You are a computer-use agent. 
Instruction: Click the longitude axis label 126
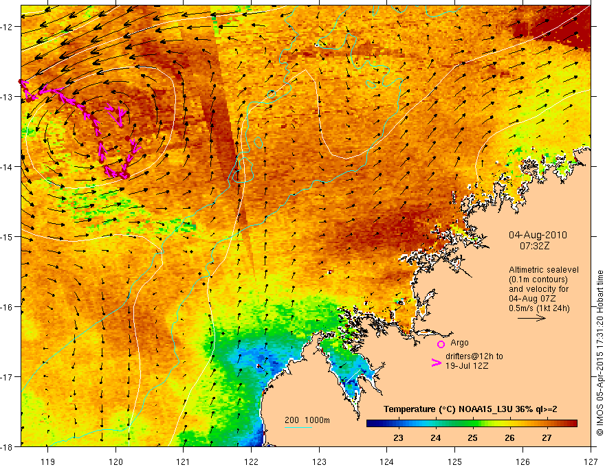(522, 462)
